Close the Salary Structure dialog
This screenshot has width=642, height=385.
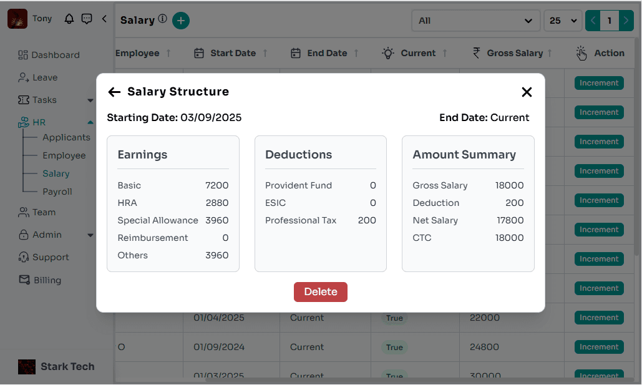coord(527,92)
